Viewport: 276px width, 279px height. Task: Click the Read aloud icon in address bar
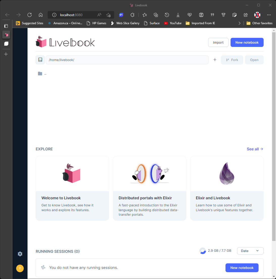click(x=99, y=15)
